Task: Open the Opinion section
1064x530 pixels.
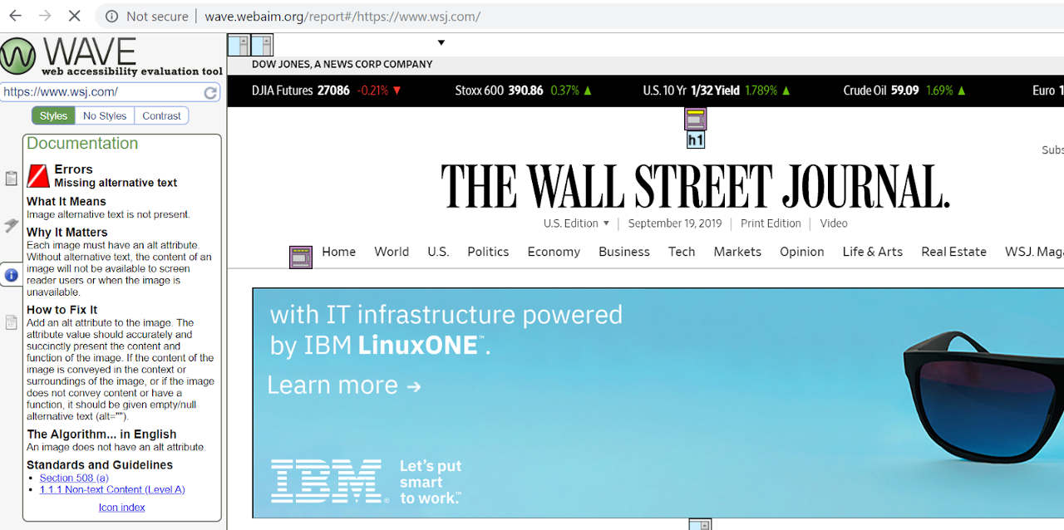Action: click(x=802, y=252)
